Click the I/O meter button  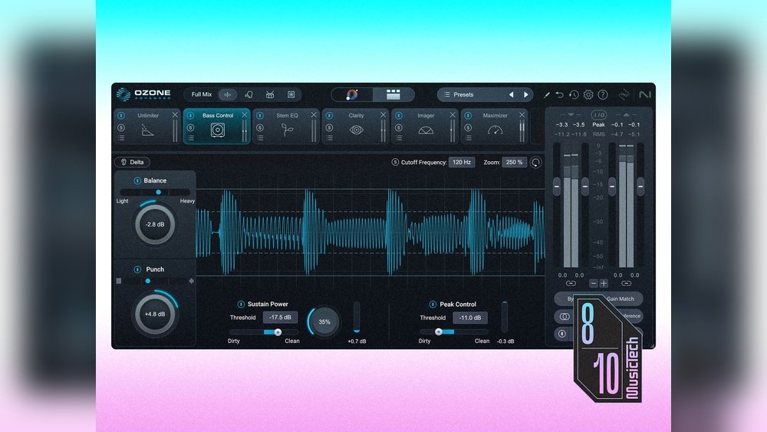coord(598,115)
